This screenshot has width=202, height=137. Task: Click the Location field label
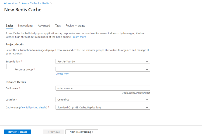(x=11, y=99)
